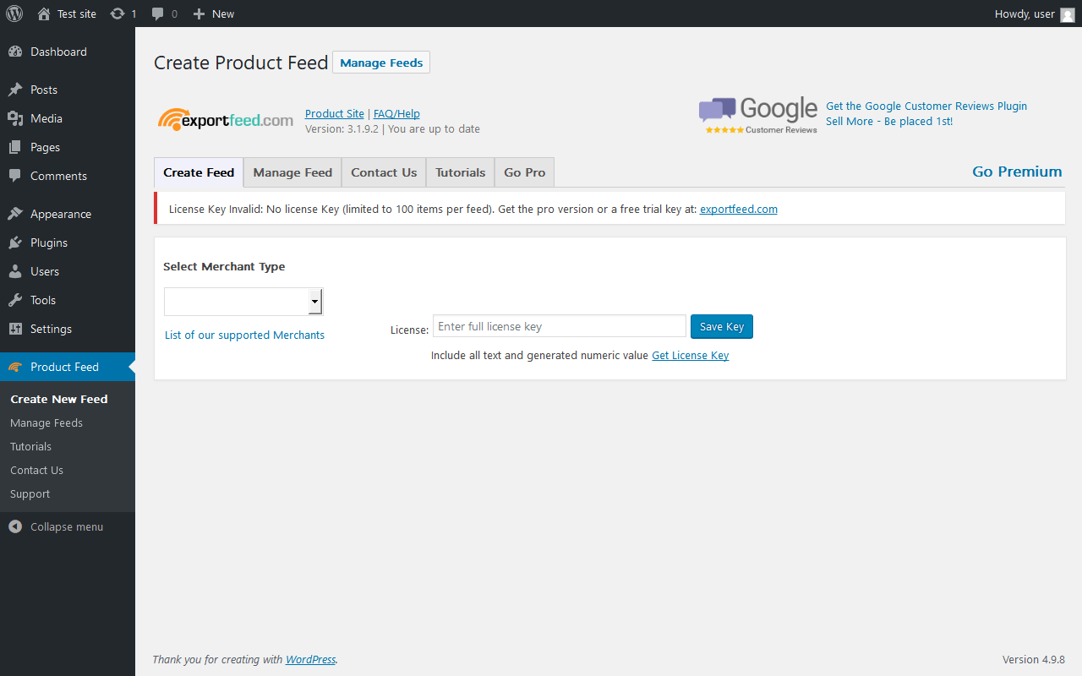Click the Manage Feeds button near title
Viewport: 1082px width, 676px height.
click(381, 63)
